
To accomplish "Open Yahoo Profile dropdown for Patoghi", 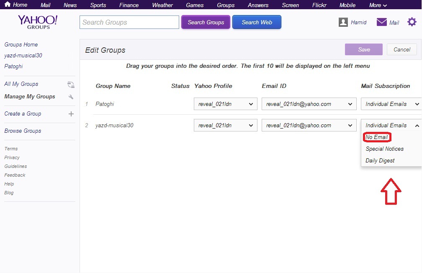I will click(226, 104).
